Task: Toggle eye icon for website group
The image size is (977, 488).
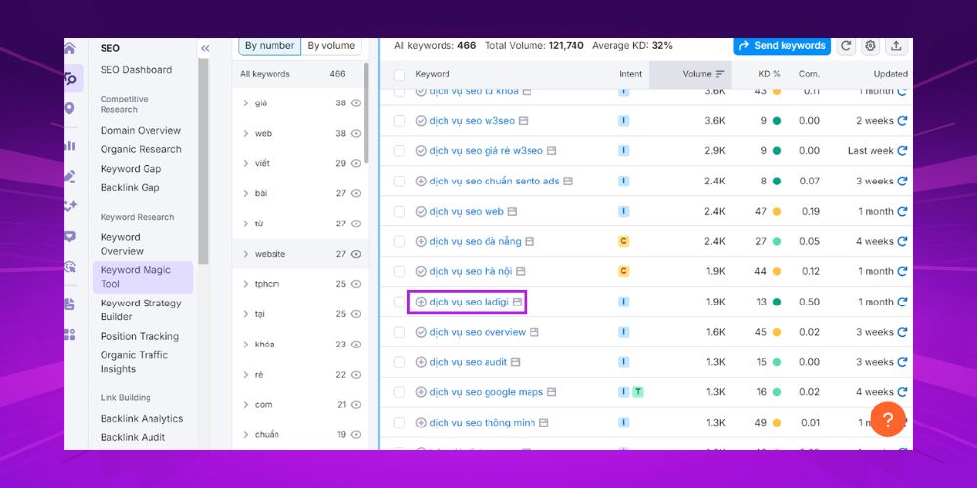Action: pos(356,254)
